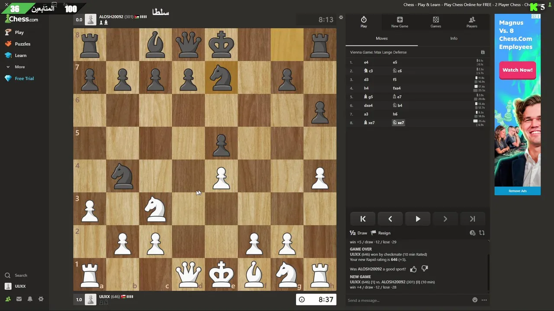Switch to the Games tab

436,22
